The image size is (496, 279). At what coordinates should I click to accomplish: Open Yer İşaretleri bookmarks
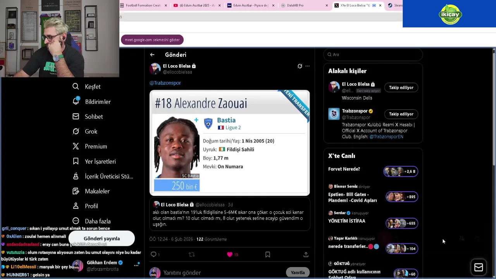tap(94, 161)
